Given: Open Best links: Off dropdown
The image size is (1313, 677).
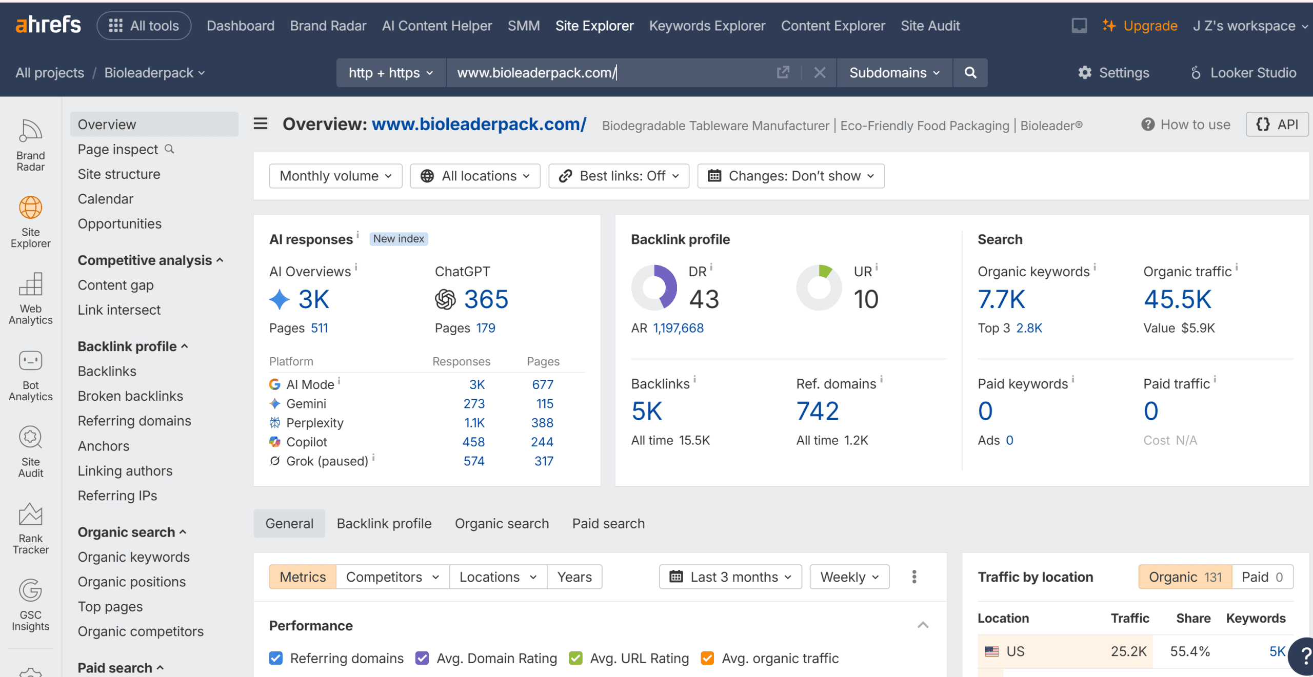Looking at the screenshot, I should [619, 176].
